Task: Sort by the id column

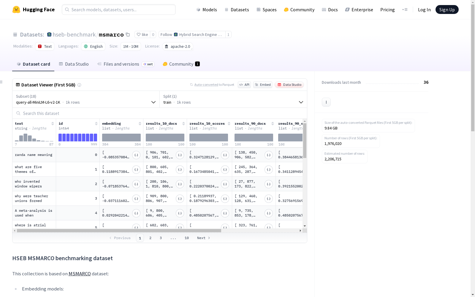Action: [96, 124]
